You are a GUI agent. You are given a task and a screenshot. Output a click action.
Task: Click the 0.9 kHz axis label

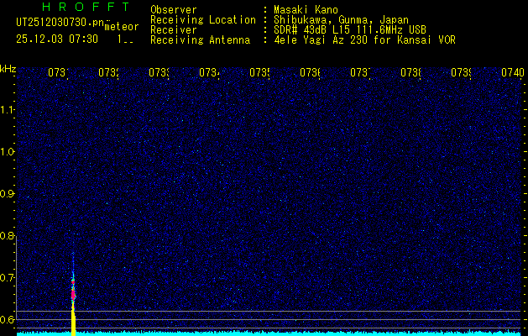[8, 194]
